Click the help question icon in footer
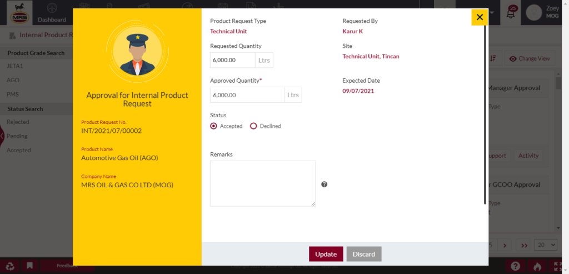The width and height of the screenshot is (569, 274). point(515,266)
